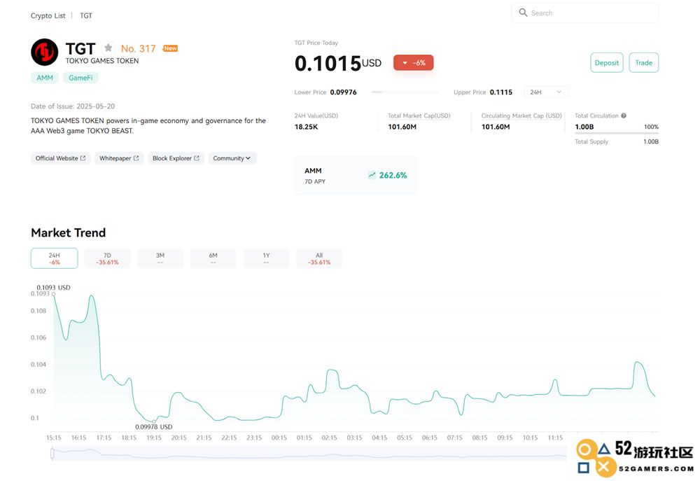This screenshot has height=481, width=700.
Task: Click the Deposit button
Action: click(607, 62)
